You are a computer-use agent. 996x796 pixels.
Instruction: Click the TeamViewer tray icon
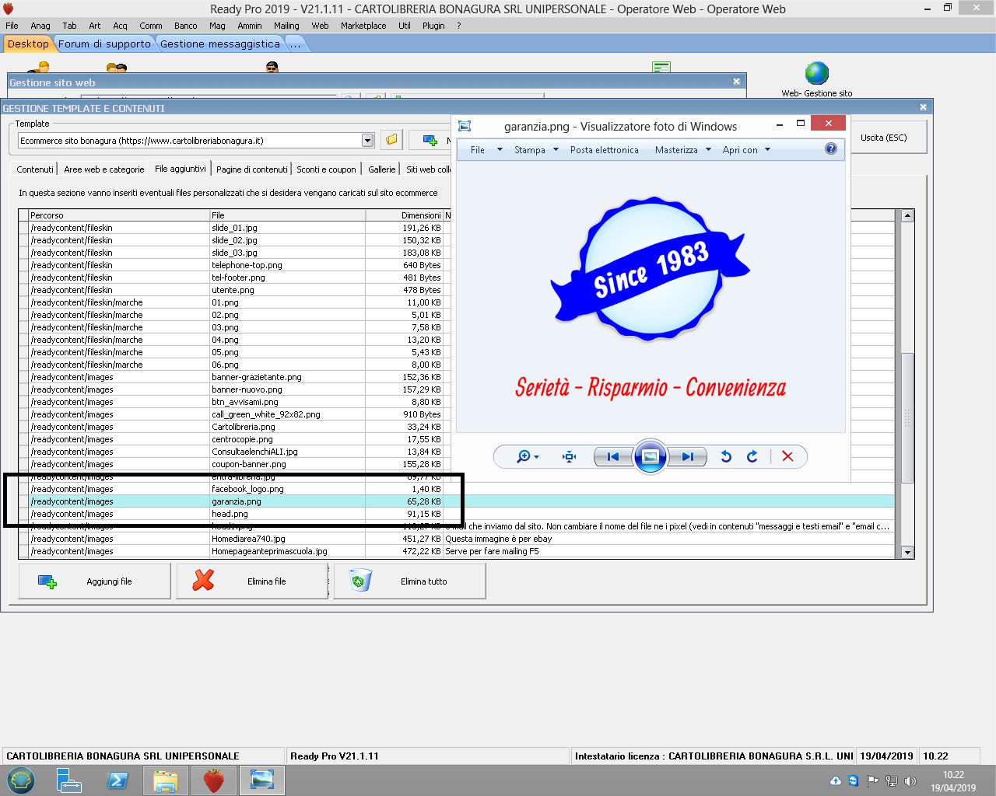[854, 781]
